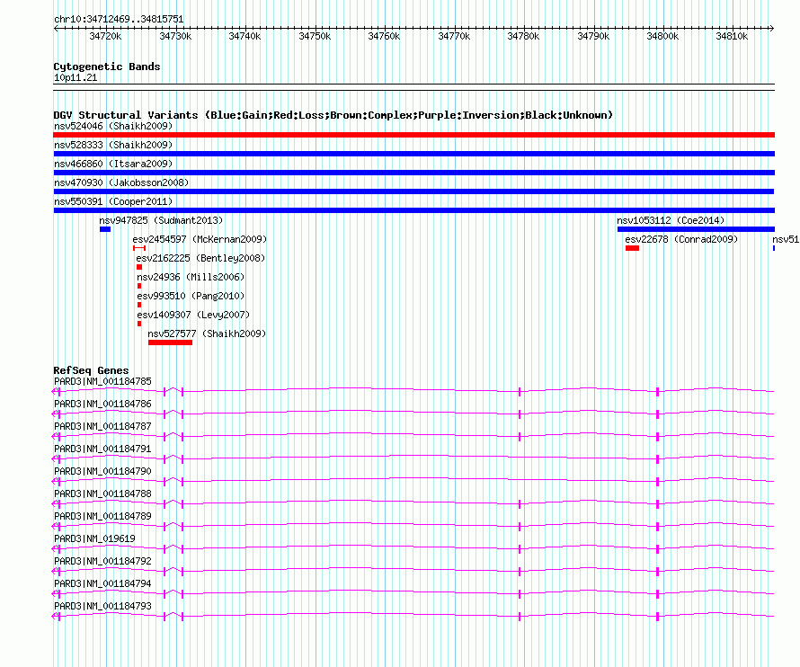
Task: Click the 34730k ruler tick label
Action: click(x=175, y=36)
